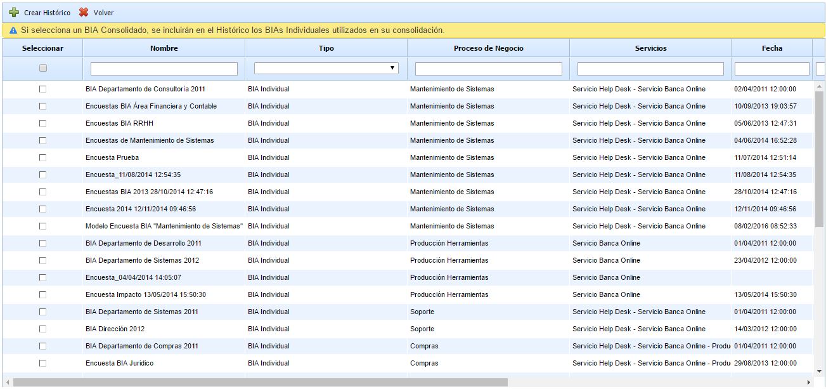Click the vertical scrollbar up arrow
The width and height of the screenshot is (826, 389).
tap(820, 86)
